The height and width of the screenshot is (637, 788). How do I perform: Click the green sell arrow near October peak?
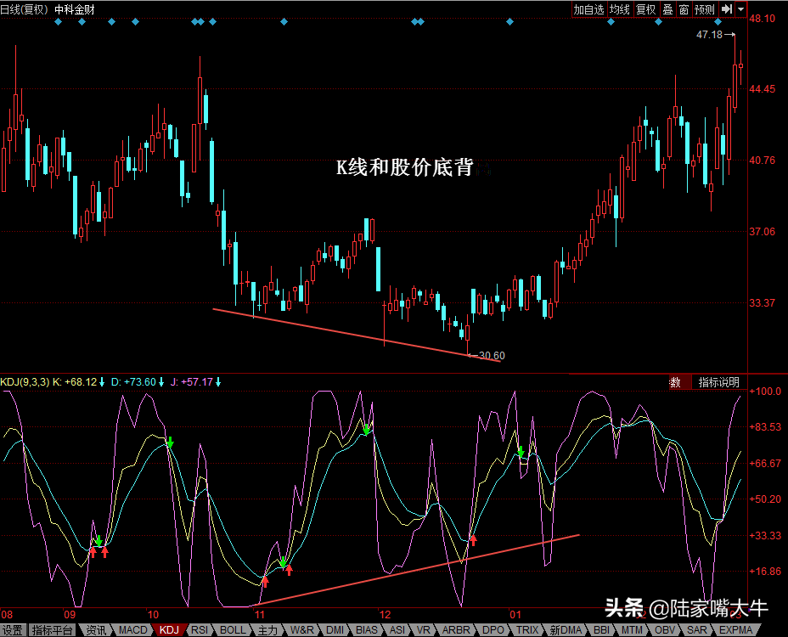170,443
